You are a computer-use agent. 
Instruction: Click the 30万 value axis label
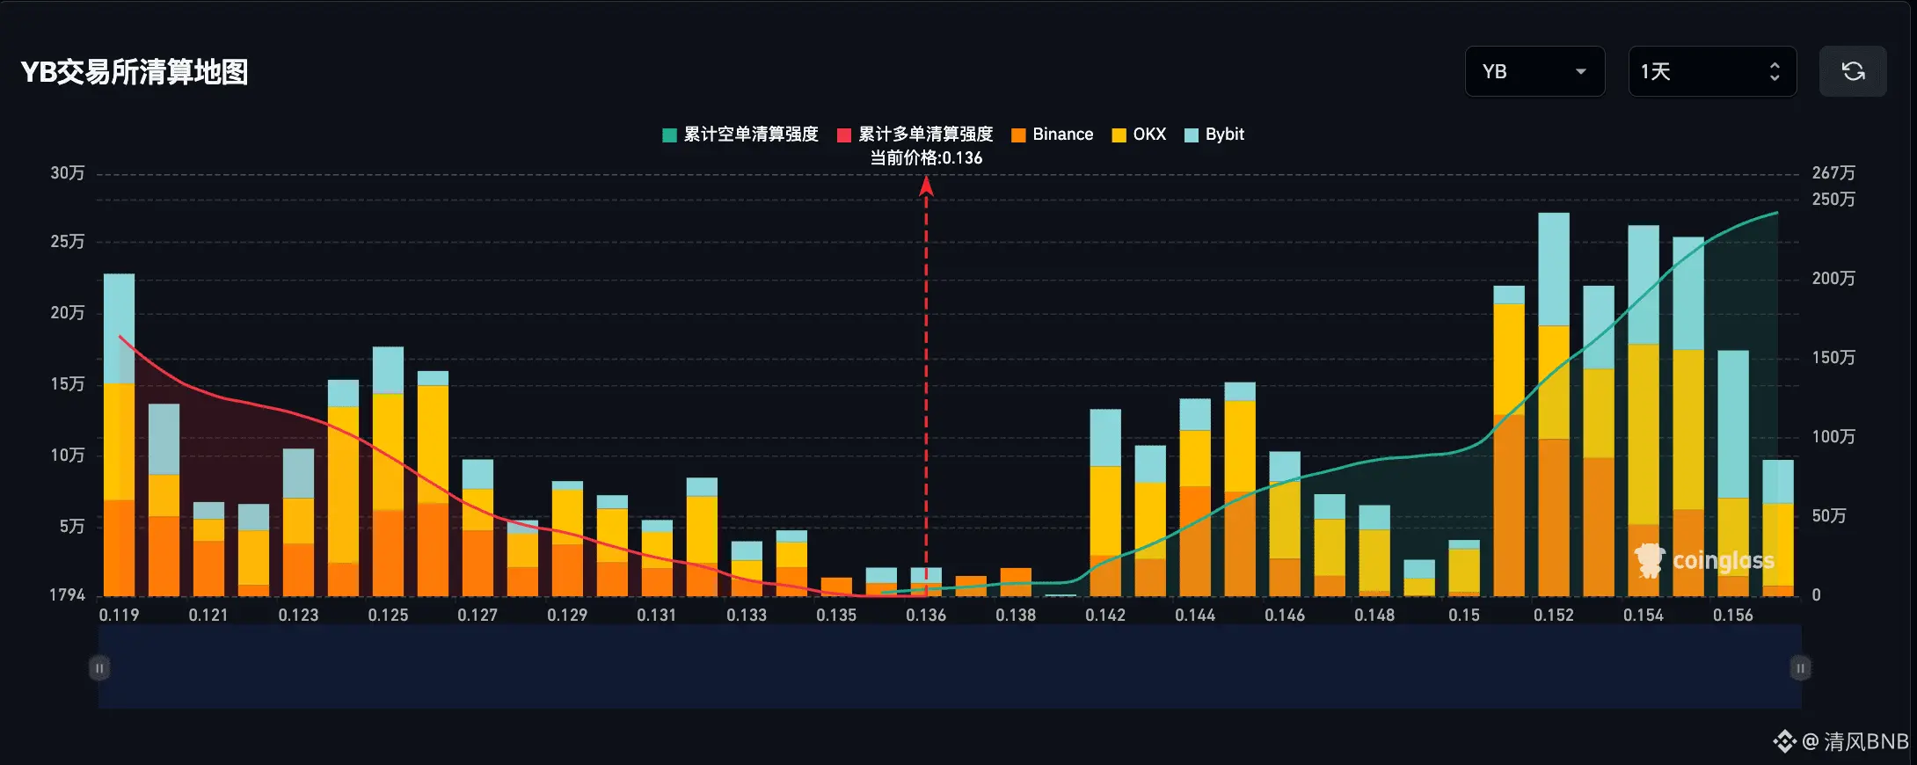pos(68,173)
